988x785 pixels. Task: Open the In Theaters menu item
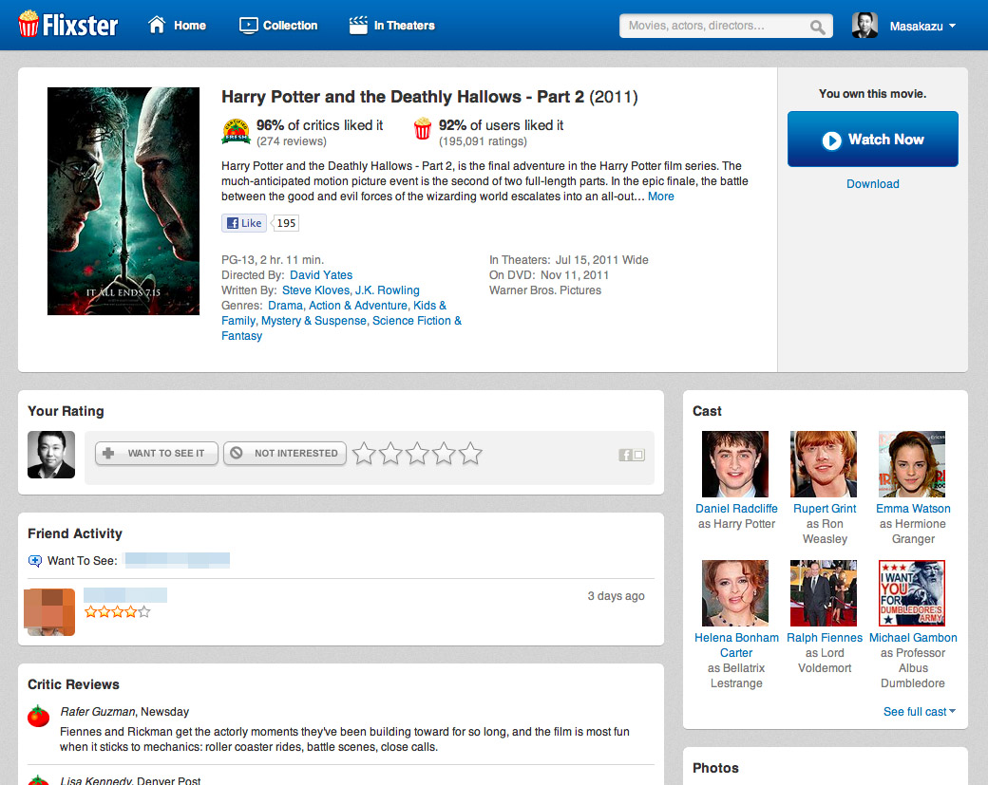tap(392, 26)
